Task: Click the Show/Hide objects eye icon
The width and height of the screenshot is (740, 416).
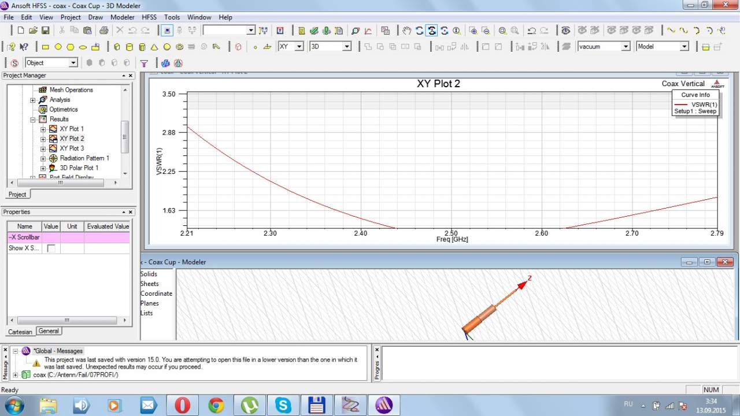Action: pos(566,31)
